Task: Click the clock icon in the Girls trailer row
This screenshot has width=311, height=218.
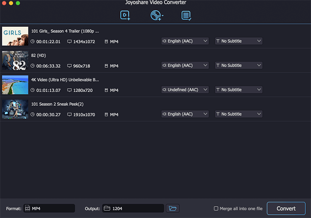Action: tap(33, 42)
